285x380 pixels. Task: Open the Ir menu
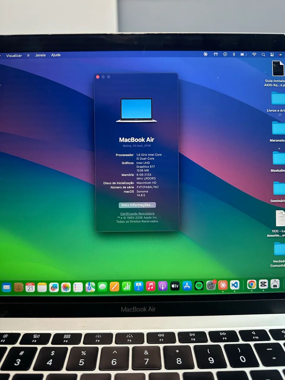(28, 56)
